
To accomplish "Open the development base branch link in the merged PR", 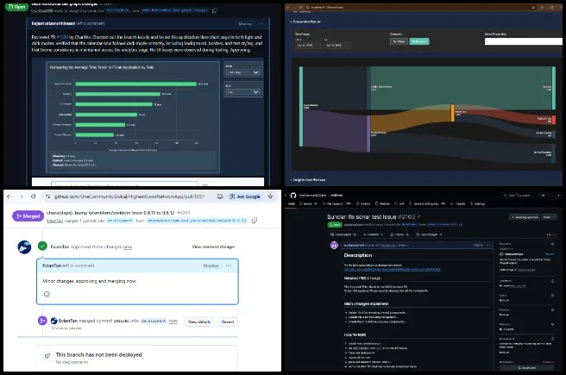I will (120, 221).
